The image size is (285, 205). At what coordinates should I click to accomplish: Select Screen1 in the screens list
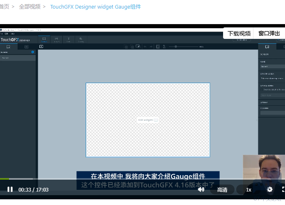pyautogui.click(x=18, y=58)
